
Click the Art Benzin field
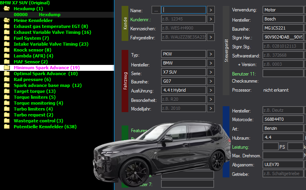coord(283,128)
